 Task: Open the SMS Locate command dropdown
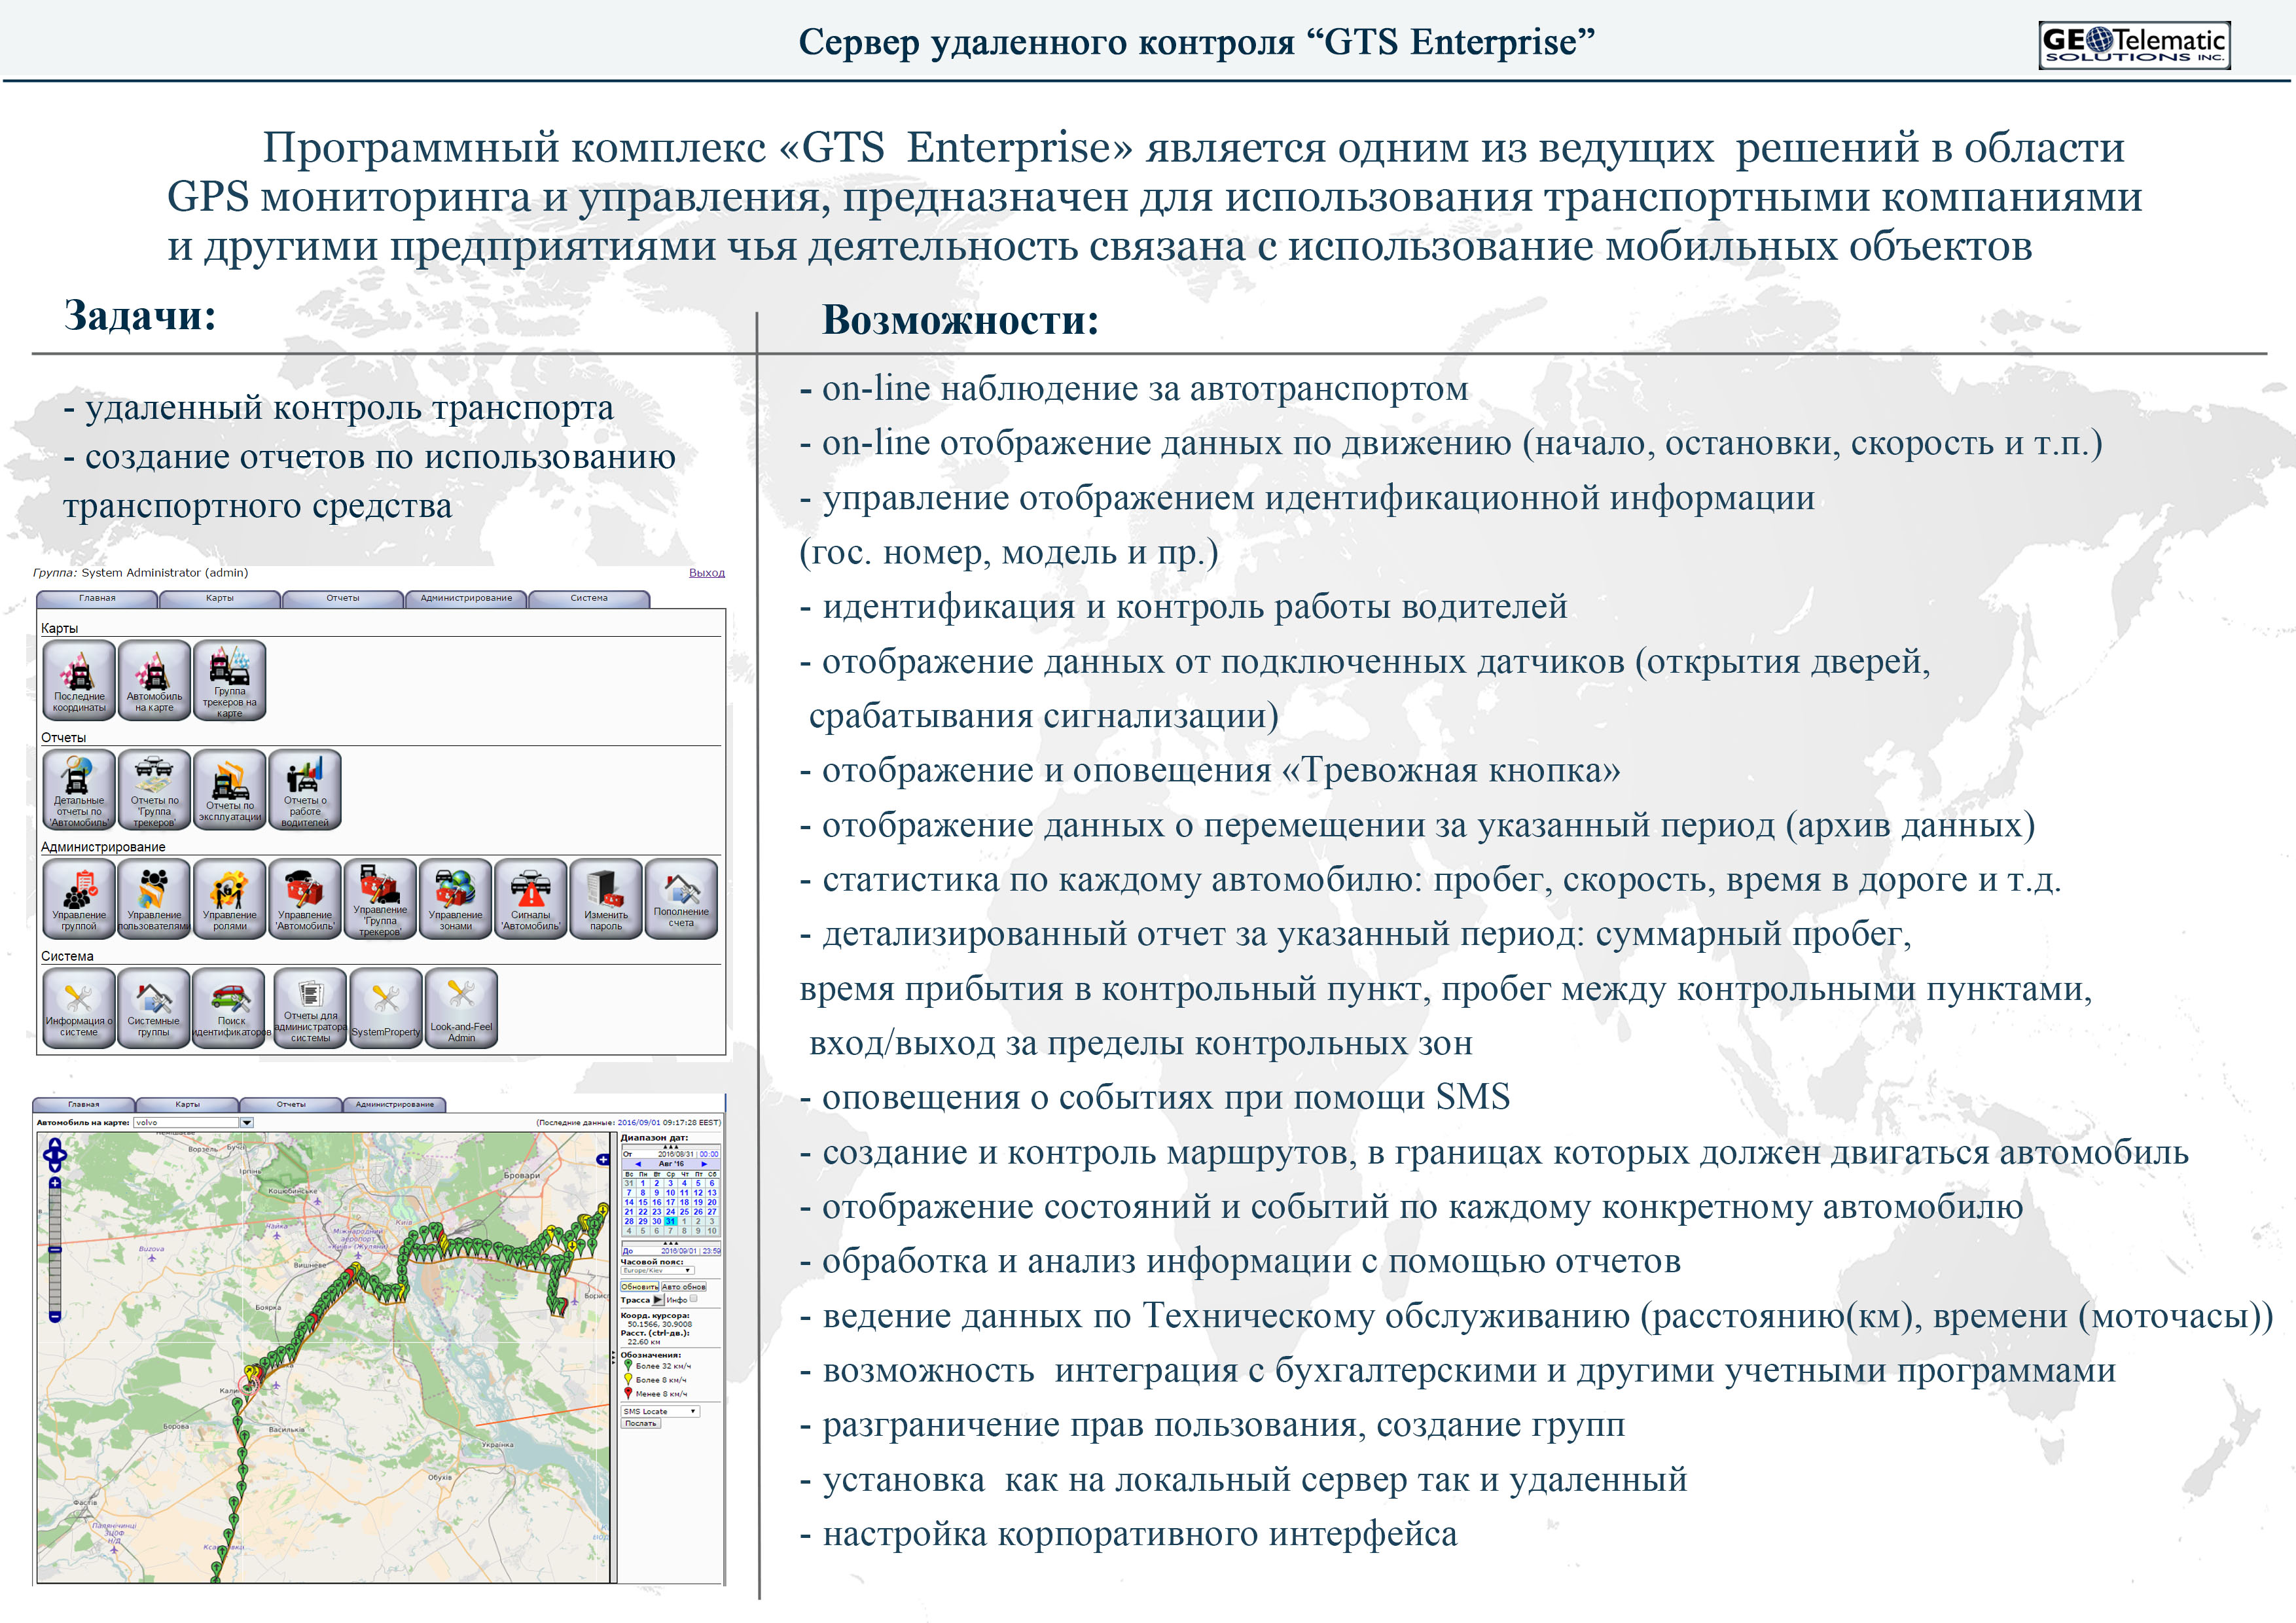660,1411
